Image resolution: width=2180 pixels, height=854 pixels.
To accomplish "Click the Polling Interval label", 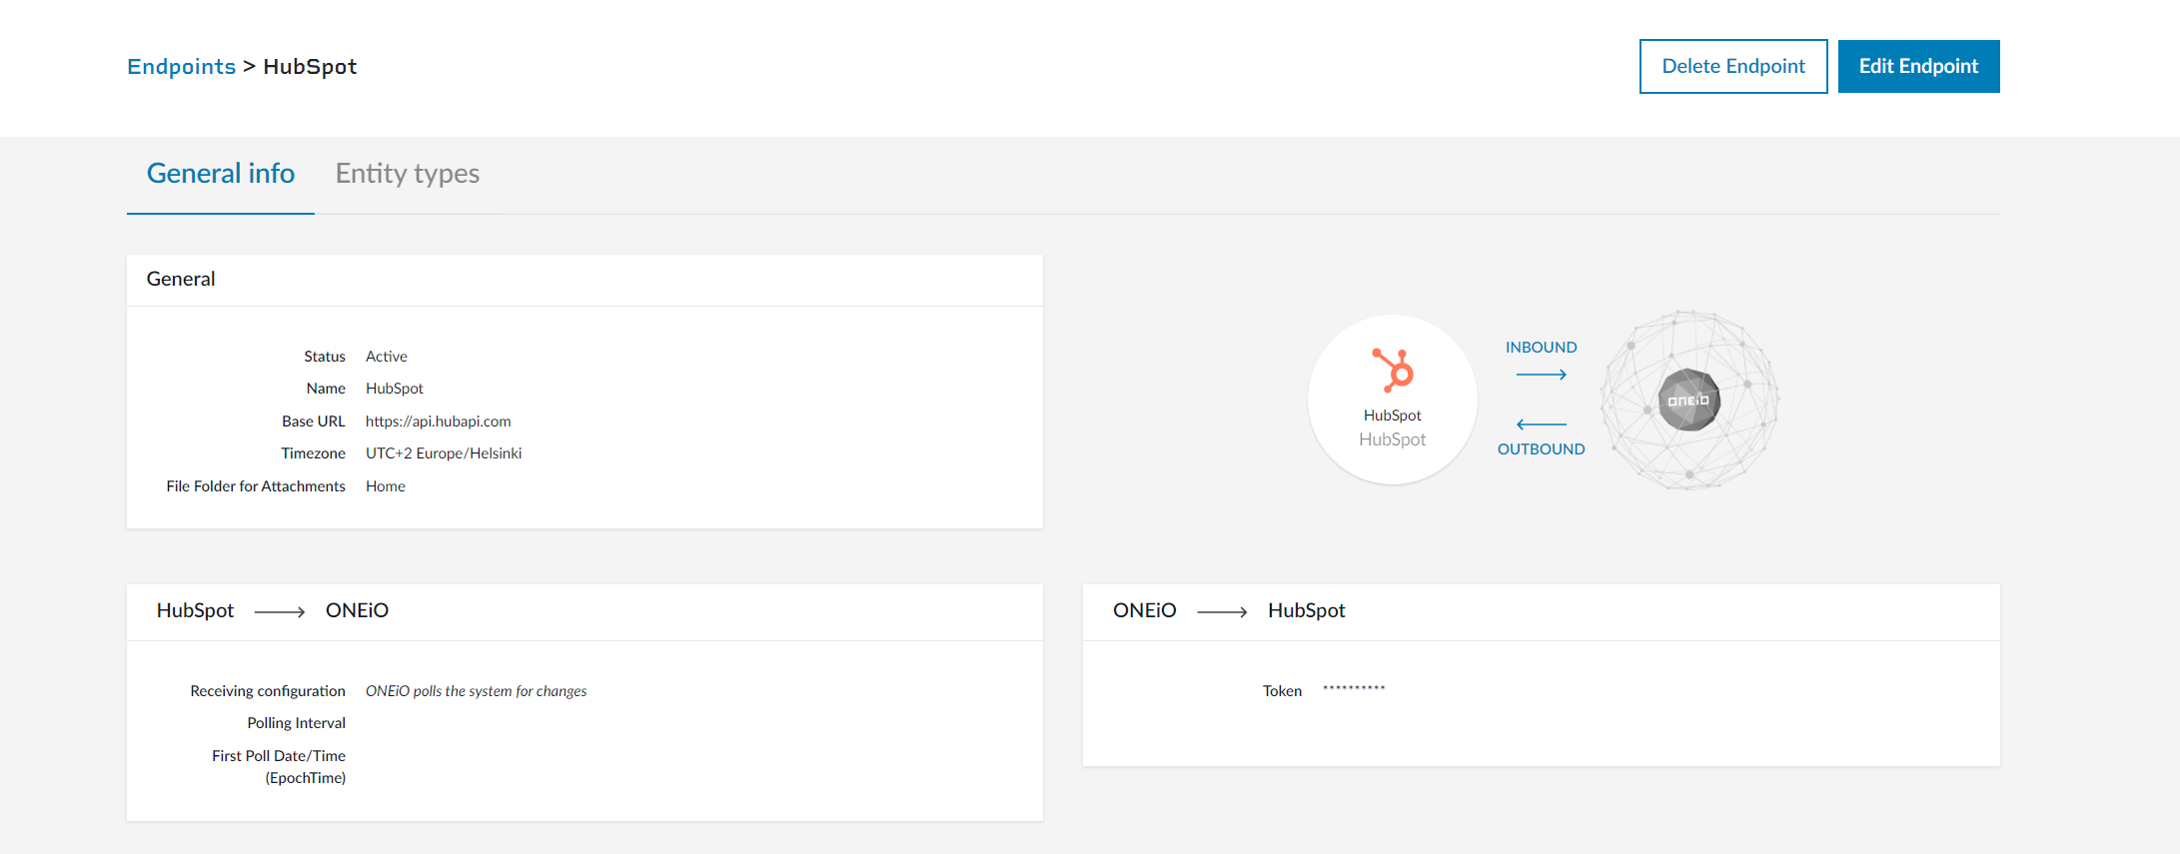I will (x=297, y=723).
